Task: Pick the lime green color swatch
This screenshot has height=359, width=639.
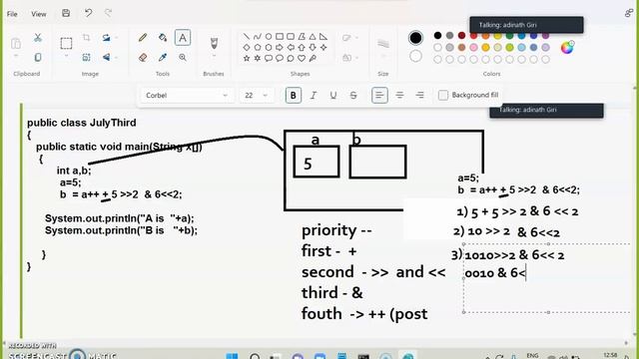Action: 509,47
